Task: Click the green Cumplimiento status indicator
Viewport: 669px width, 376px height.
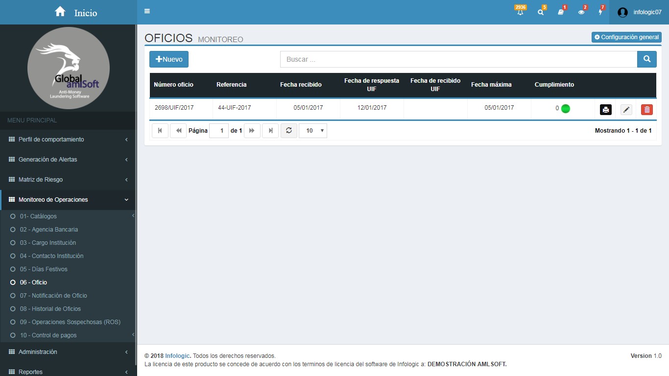Action: click(x=566, y=109)
